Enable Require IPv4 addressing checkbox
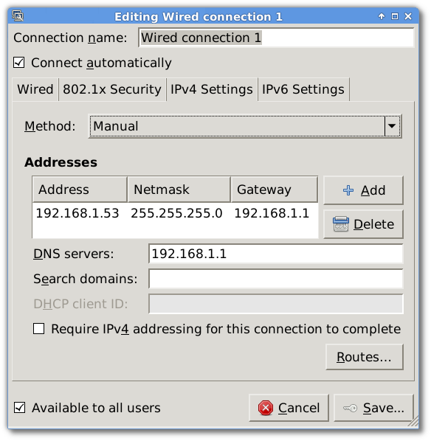 [x=38, y=328]
